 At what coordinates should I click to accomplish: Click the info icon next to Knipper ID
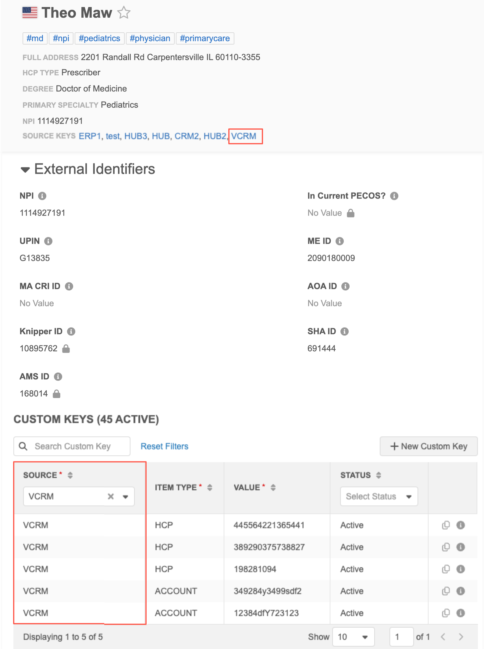point(71,332)
